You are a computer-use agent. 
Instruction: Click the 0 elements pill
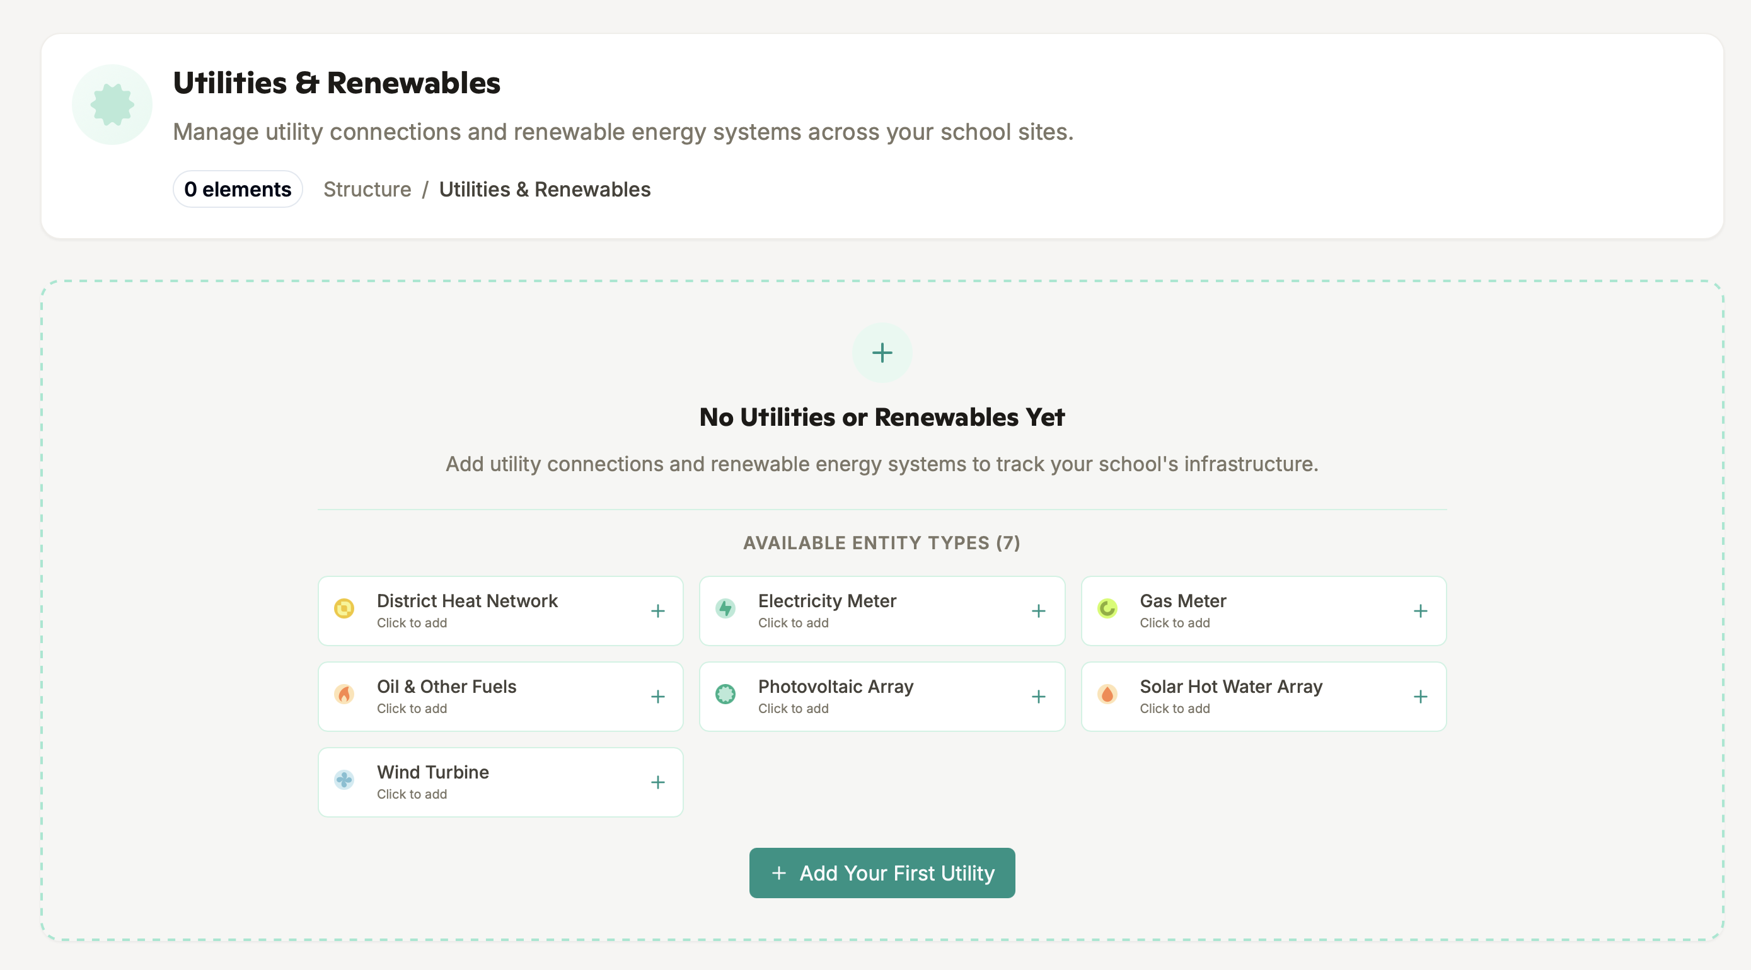pyautogui.click(x=238, y=189)
